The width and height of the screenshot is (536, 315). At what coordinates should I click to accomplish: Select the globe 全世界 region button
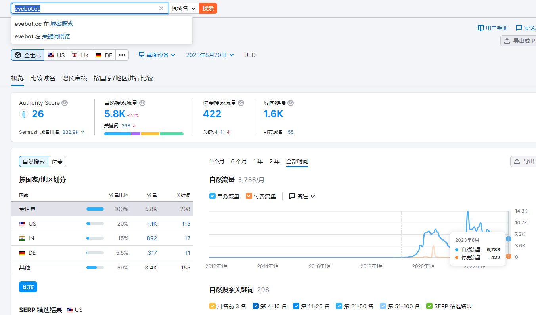(x=28, y=55)
